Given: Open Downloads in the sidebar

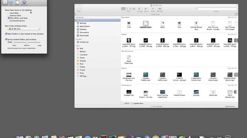Looking at the screenshot, I should tap(98, 36).
